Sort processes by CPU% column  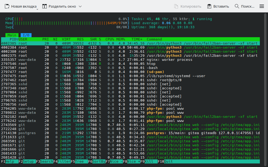coord(110,39)
